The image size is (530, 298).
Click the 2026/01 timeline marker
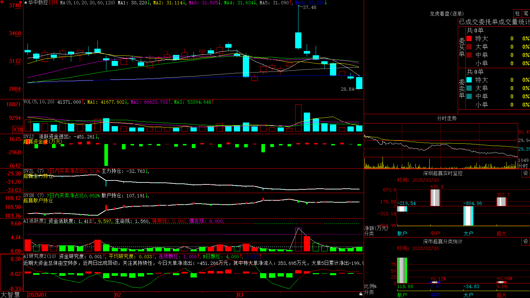[37, 295]
